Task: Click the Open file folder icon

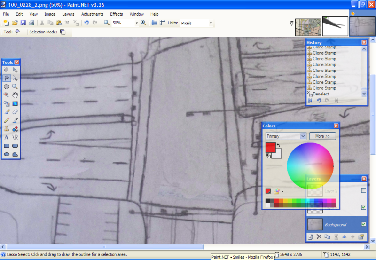Action: coord(15,23)
